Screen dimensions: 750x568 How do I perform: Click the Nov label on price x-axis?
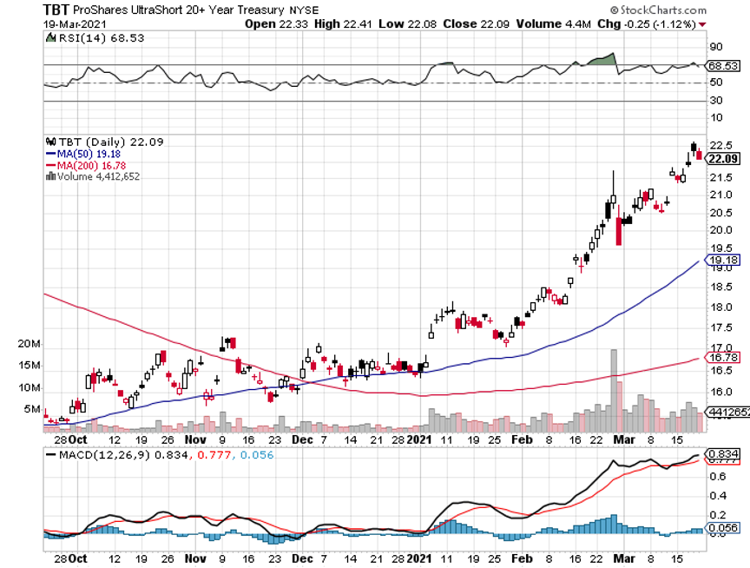195,439
